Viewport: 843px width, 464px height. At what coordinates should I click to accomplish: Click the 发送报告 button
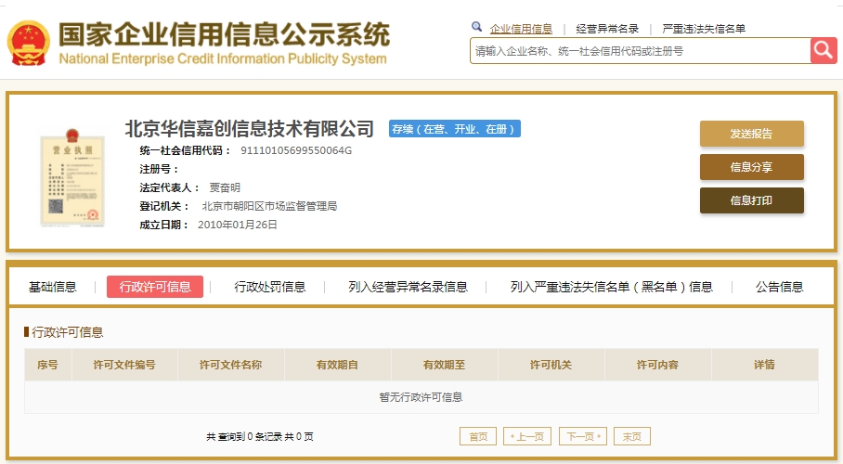point(752,134)
